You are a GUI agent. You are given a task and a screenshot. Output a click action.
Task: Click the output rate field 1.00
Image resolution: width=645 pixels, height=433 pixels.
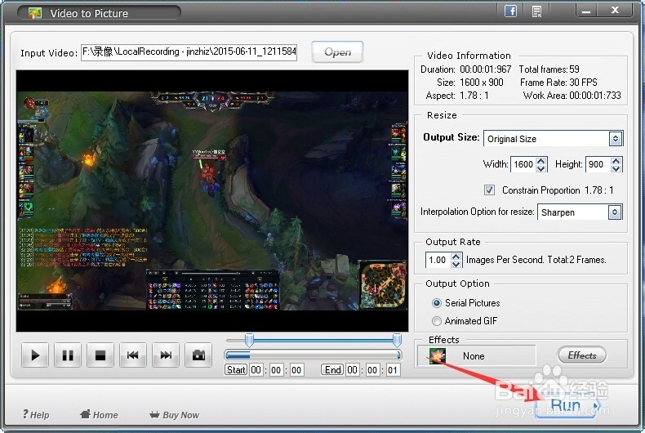pyautogui.click(x=438, y=260)
